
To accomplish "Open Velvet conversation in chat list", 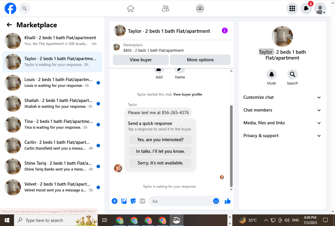I will coord(52,187).
